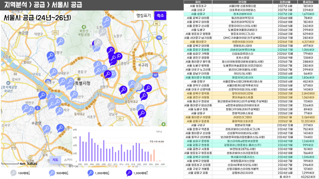Click the route 23 shield icon

coord(120,119)
